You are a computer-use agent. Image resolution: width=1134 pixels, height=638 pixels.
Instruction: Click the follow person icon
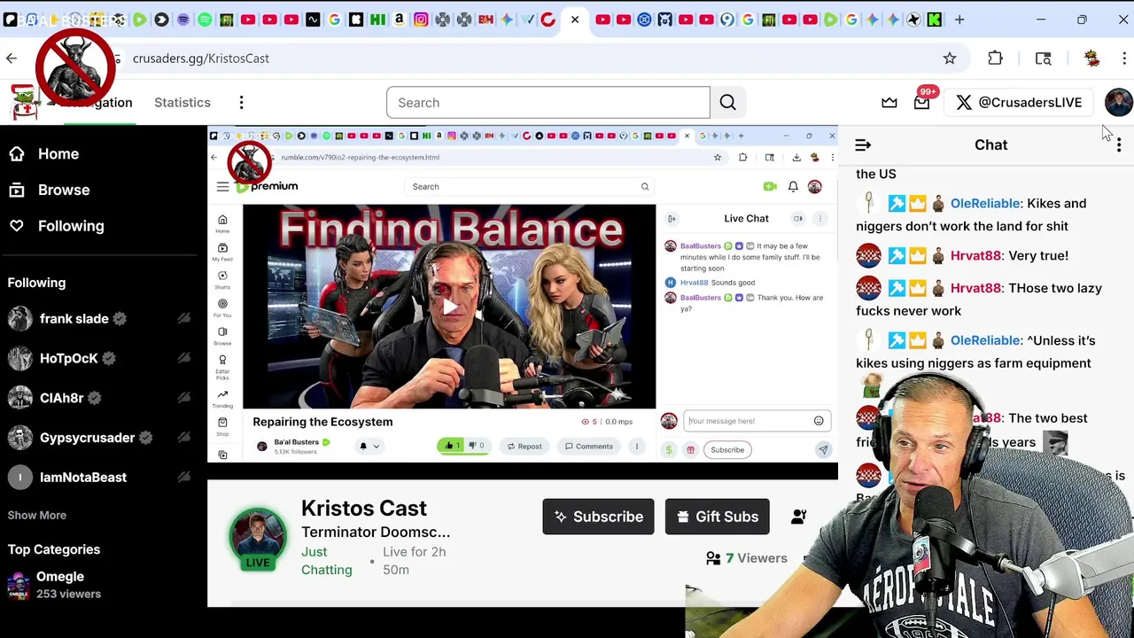click(799, 517)
